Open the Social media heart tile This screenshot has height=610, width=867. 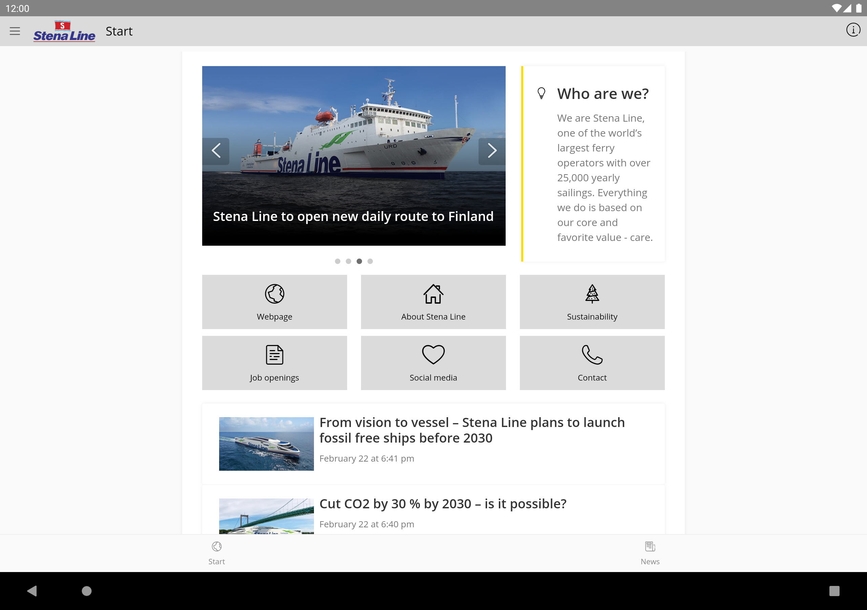[433, 363]
